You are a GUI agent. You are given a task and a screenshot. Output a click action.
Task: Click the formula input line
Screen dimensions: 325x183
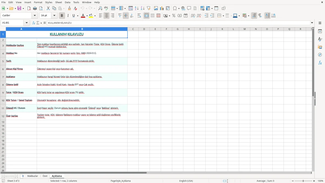coord(179,23)
